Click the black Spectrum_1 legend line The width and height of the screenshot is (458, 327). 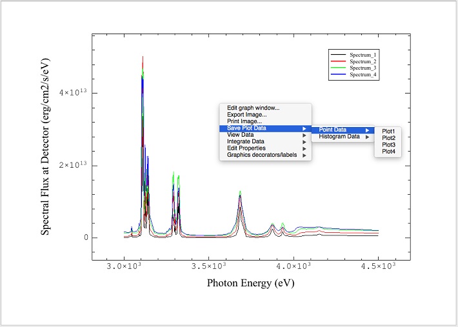[x=338, y=54]
